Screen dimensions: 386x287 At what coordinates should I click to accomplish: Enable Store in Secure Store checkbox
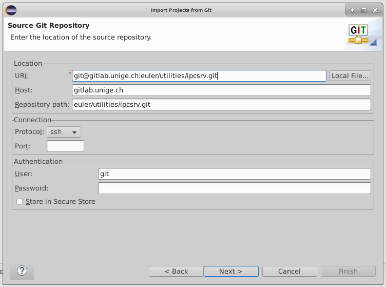(x=20, y=202)
